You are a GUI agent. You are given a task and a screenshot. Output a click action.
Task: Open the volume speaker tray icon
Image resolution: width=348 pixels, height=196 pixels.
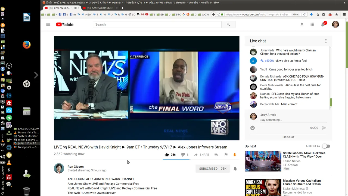click(3, 157)
